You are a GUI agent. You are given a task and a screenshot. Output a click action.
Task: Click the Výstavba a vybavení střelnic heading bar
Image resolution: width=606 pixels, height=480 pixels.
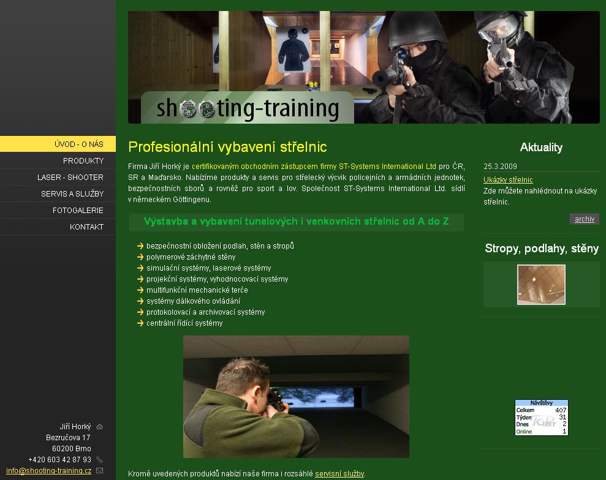tap(297, 222)
